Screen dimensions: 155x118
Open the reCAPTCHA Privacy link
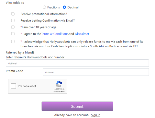click(56, 91)
